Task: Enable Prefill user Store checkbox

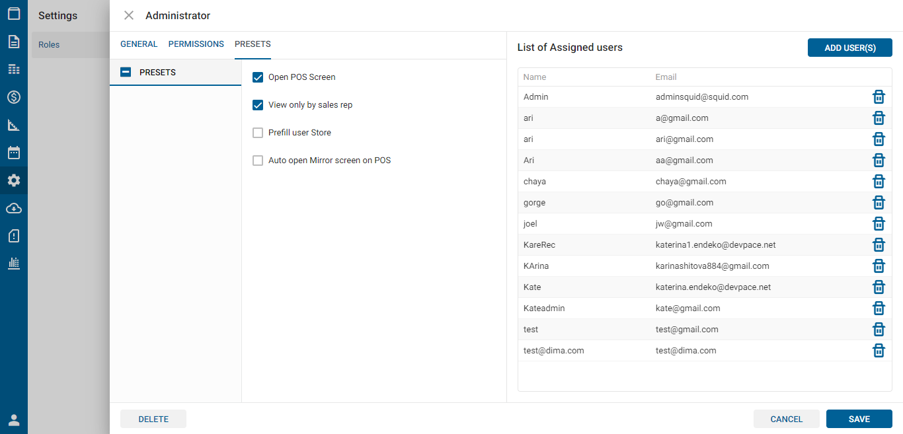Action: pyautogui.click(x=258, y=133)
